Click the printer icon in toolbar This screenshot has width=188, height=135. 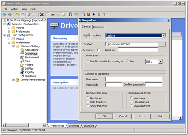click(53, 15)
